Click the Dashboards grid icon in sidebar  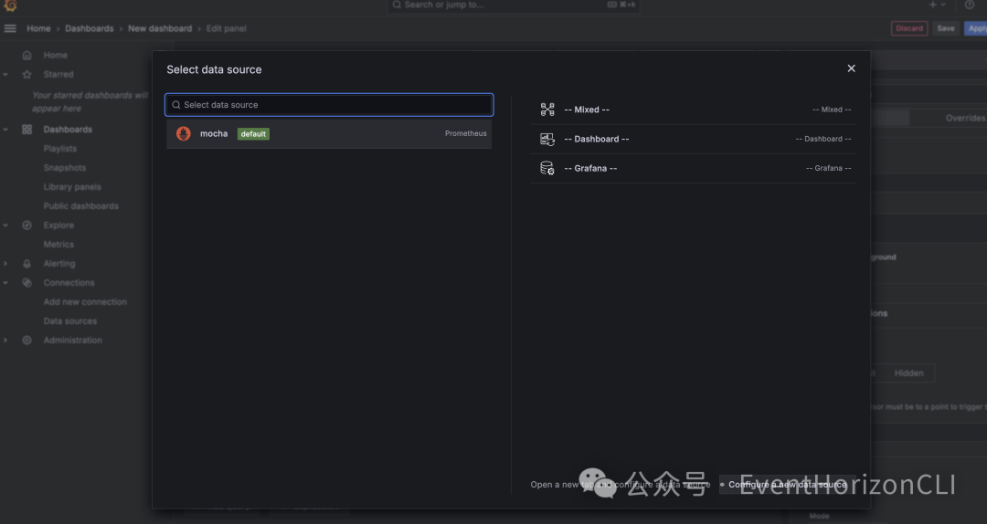[27, 130]
